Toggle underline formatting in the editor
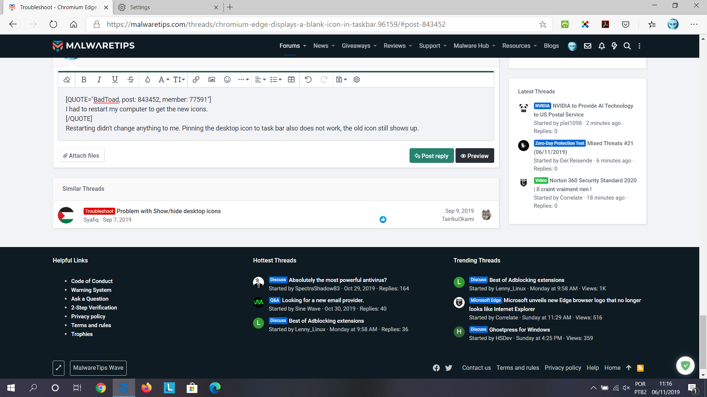 click(115, 79)
